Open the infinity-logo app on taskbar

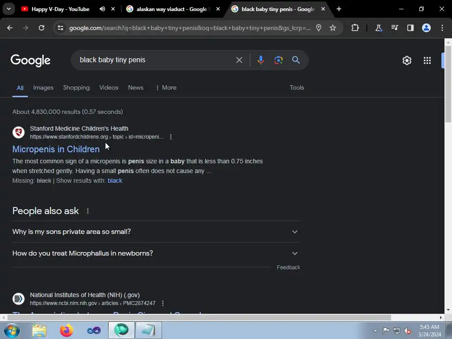click(94, 330)
